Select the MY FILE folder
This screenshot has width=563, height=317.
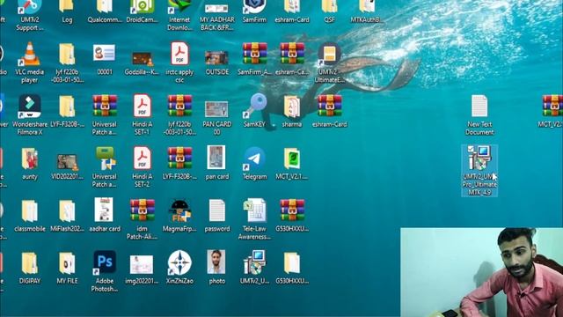67,263
